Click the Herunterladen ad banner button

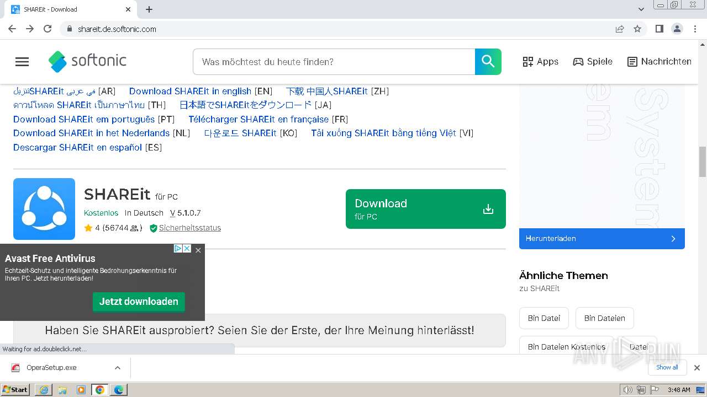[602, 239]
